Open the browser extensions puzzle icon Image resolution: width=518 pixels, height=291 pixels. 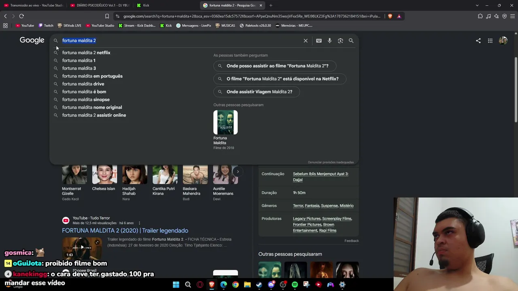(x=480, y=16)
